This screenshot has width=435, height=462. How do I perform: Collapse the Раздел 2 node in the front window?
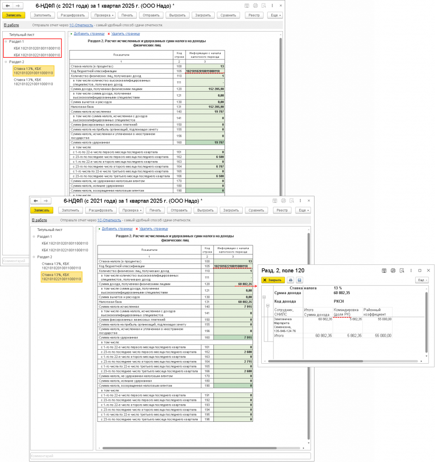tap(34, 257)
